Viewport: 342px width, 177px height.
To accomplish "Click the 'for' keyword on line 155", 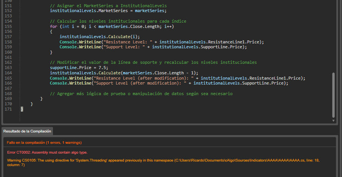I will coord(53,27).
